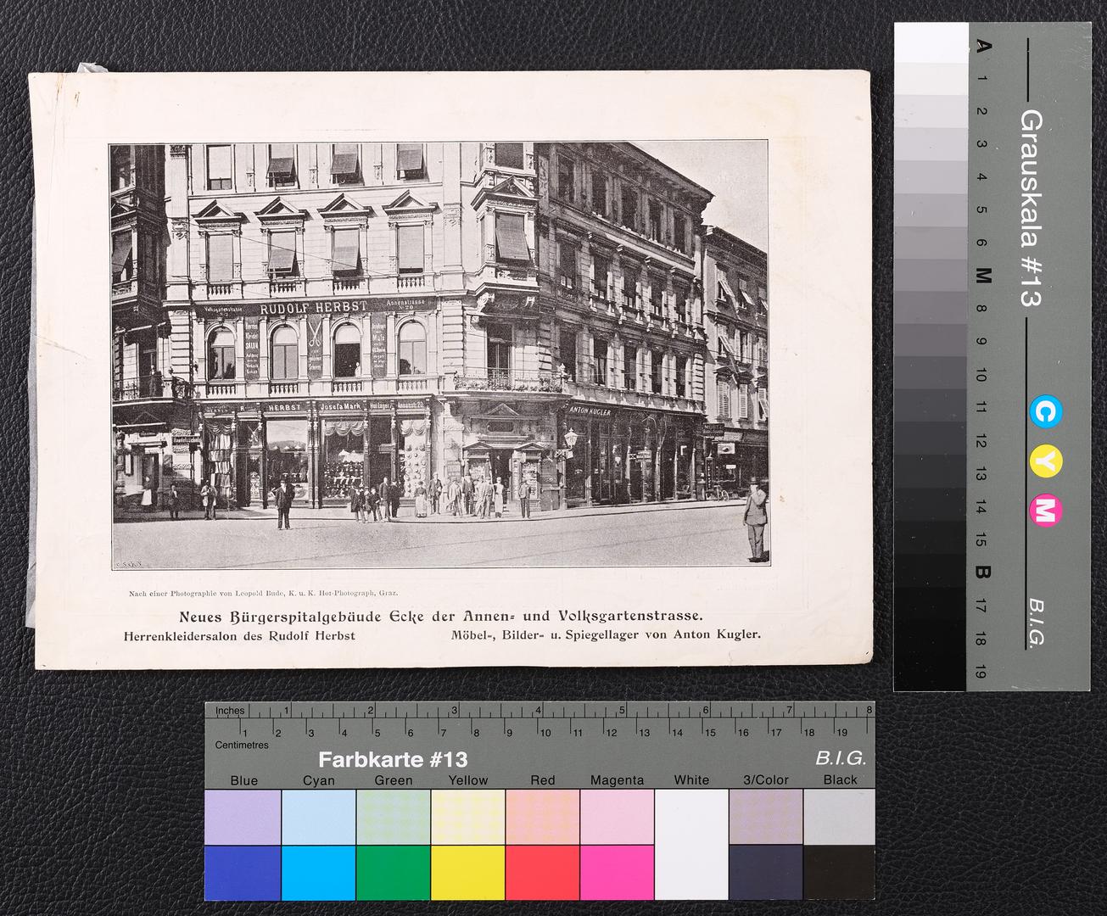
Task: Select the saturated cyan swatch
Action: pyautogui.click(x=318, y=872)
